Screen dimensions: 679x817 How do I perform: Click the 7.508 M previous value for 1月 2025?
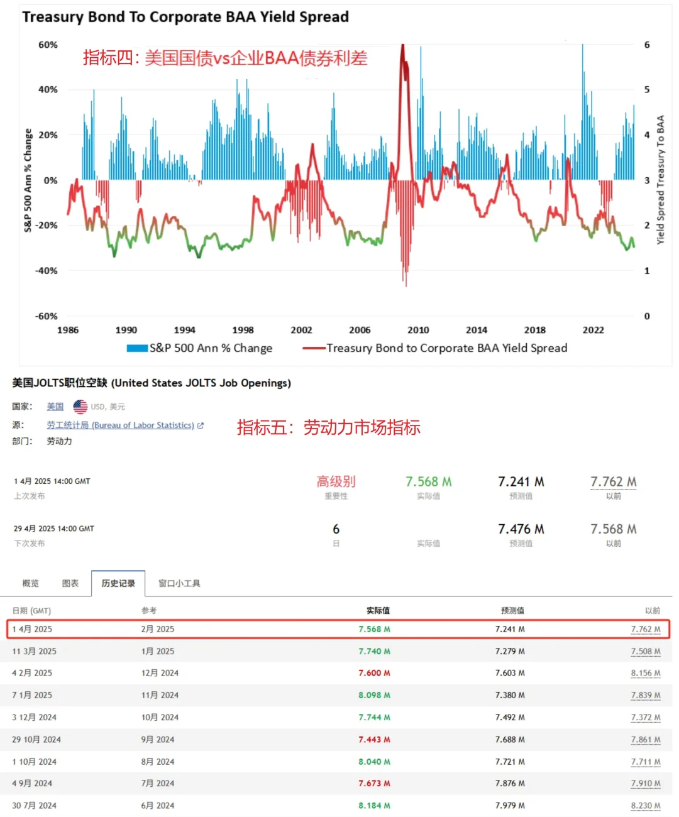[x=646, y=651]
